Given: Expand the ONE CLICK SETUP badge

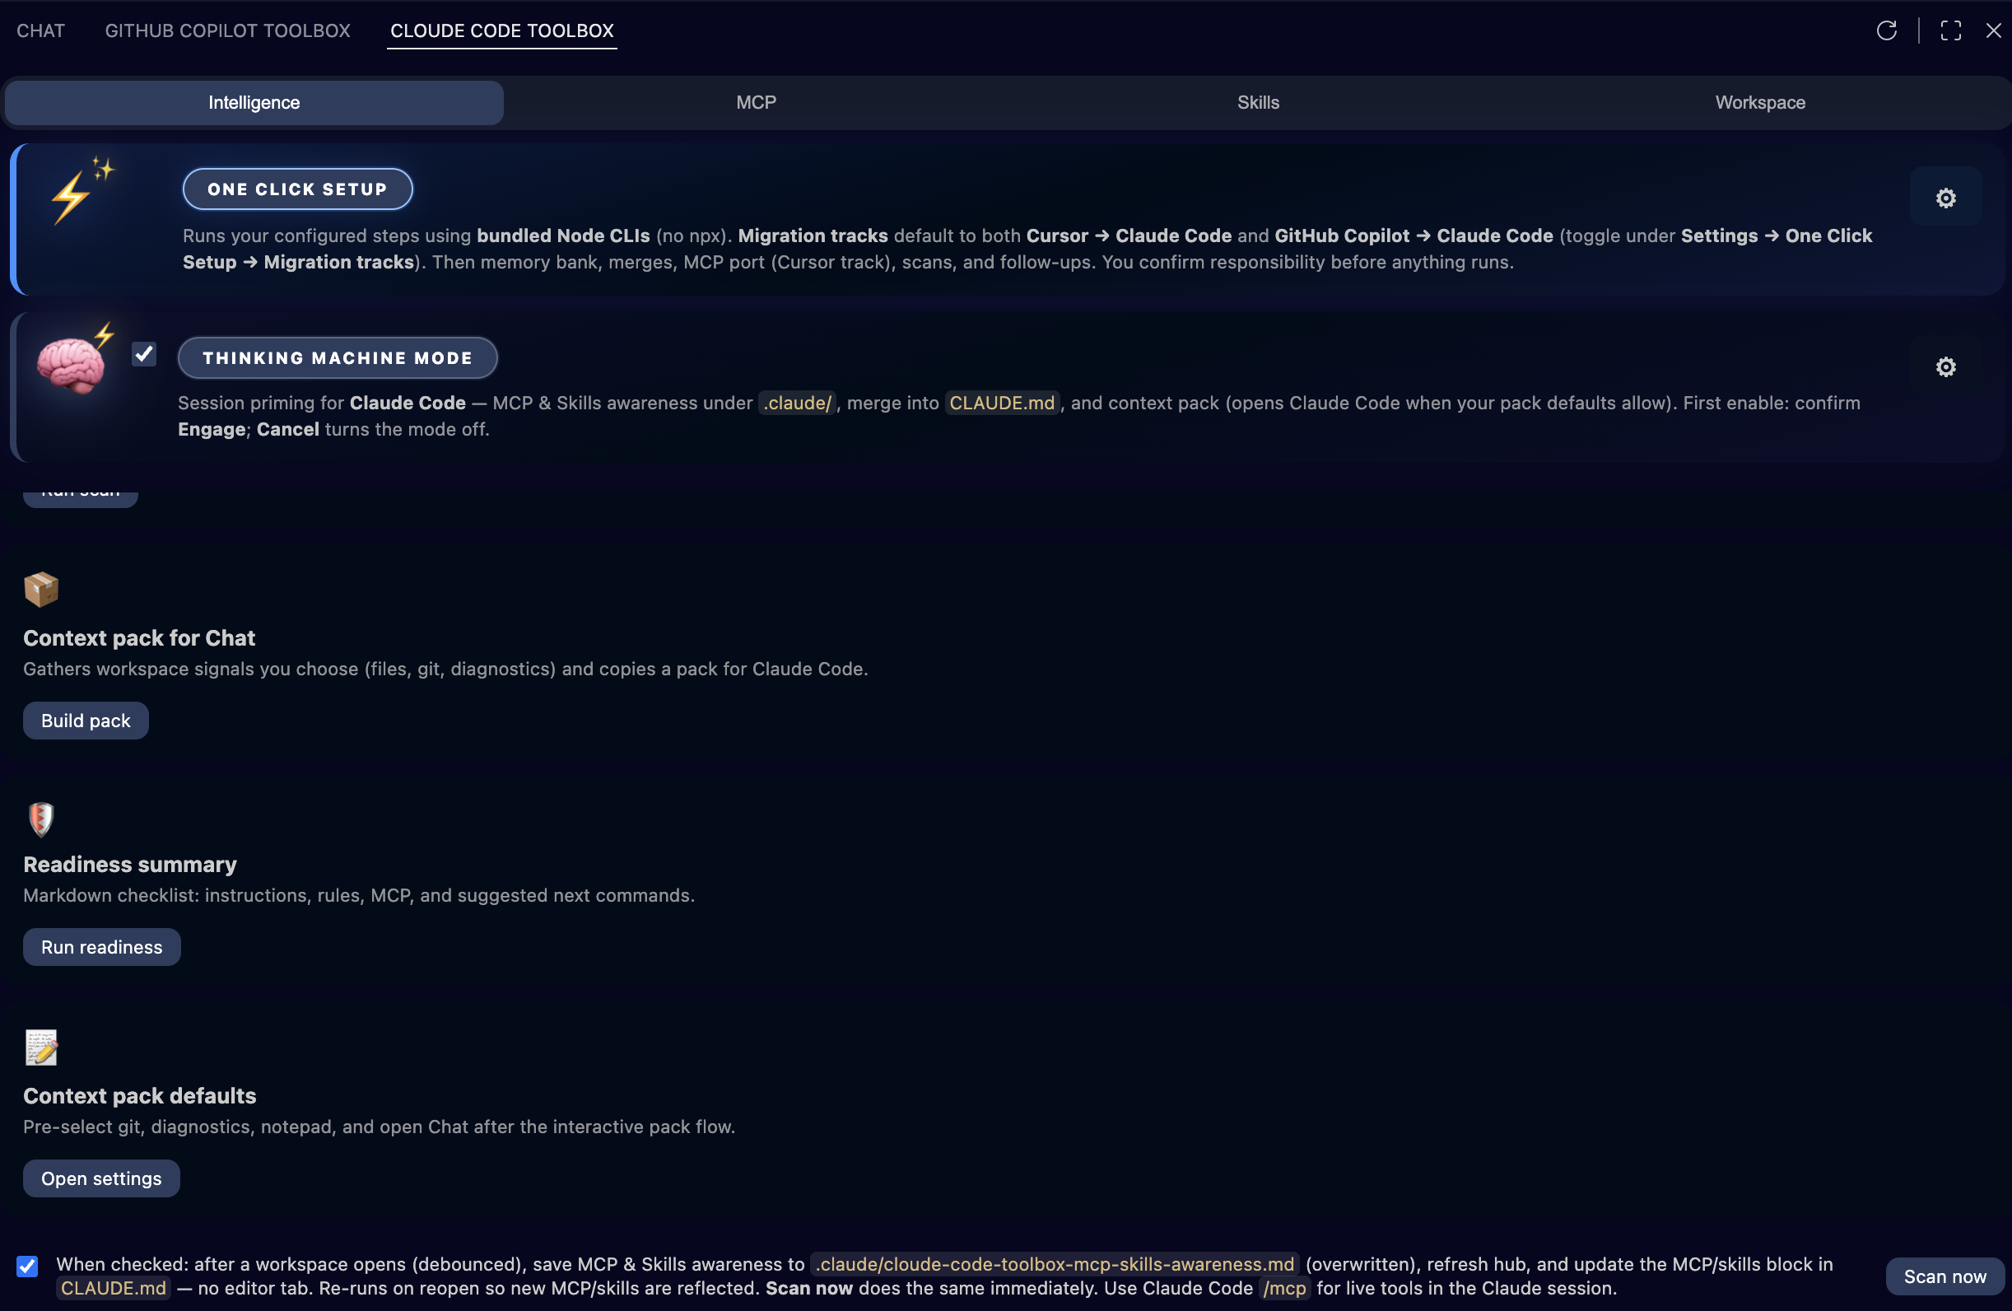Looking at the screenshot, I should coord(296,189).
